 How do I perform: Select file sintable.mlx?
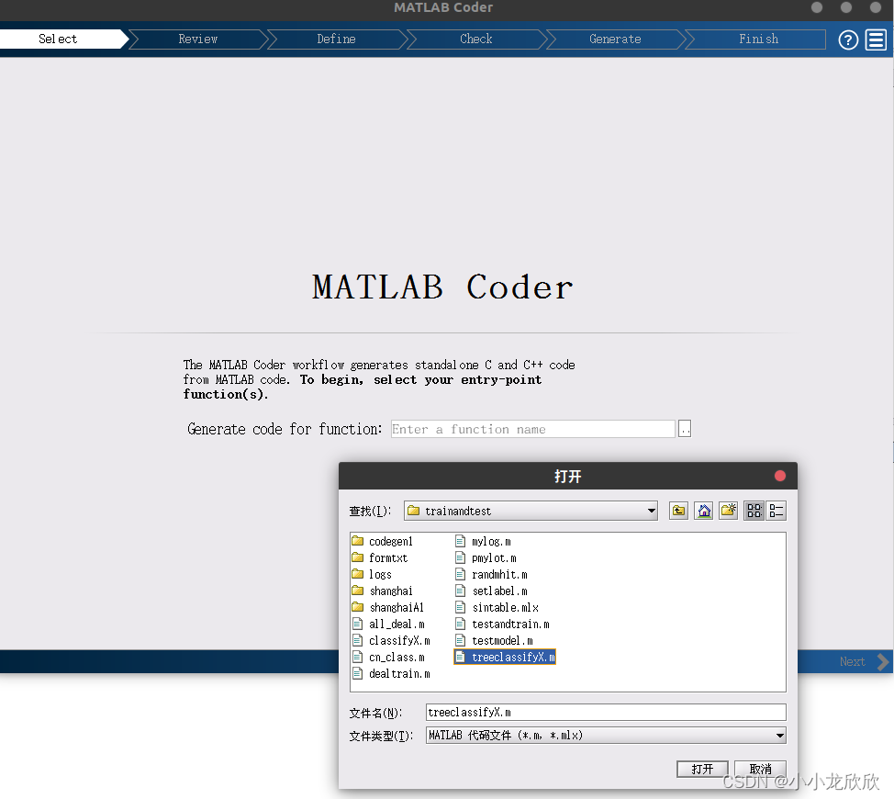[x=497, y=607]
